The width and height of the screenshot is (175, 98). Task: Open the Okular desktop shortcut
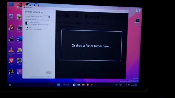click(20, 72)
